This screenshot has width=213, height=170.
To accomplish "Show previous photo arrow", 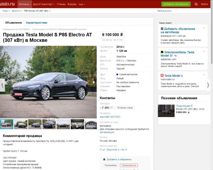I will [x=2, y=85].
